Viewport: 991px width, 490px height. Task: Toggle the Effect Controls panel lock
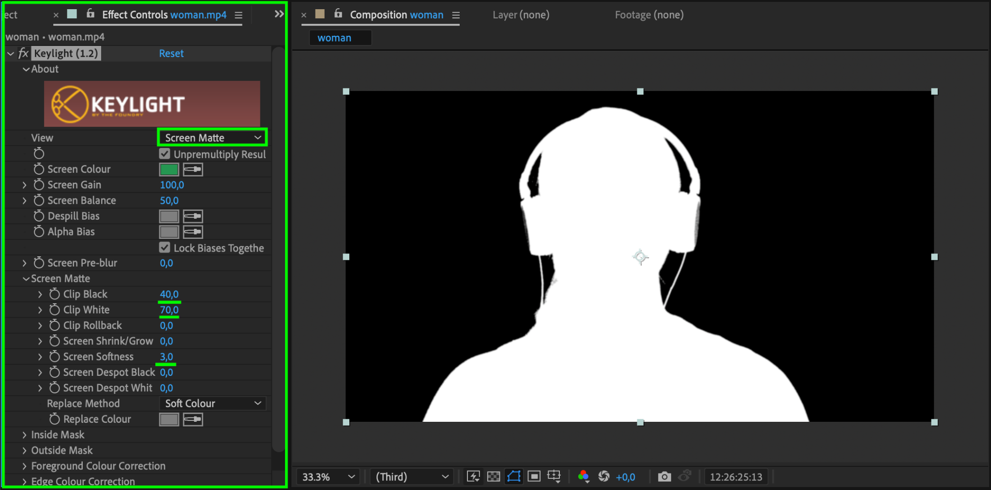click(90, 14)
